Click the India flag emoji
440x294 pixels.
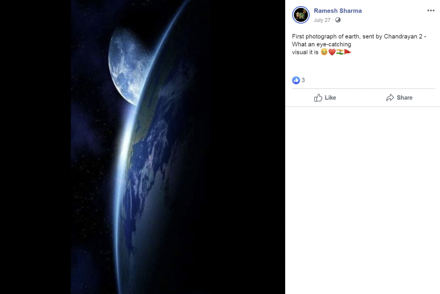[x=340, y=52]
